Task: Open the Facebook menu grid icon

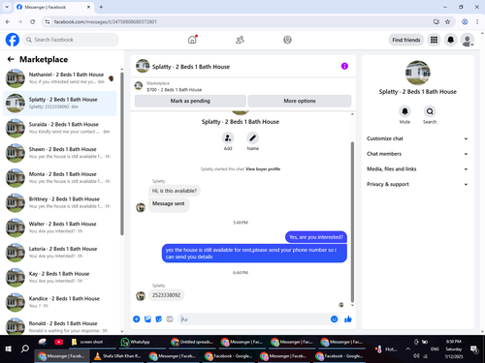Action: coord(434,40)
